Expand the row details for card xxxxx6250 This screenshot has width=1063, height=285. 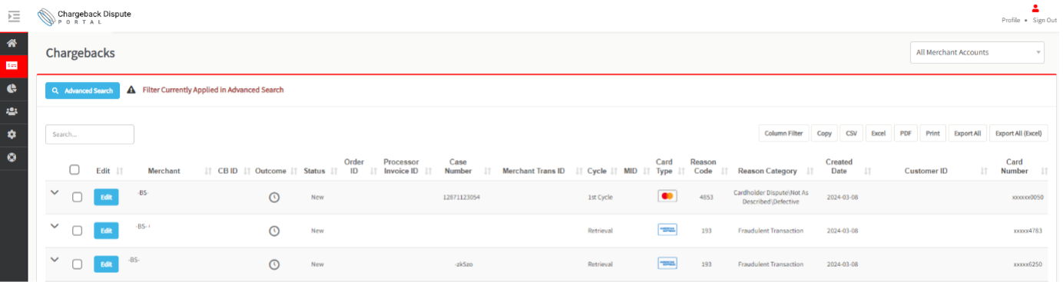click(55, 260)
